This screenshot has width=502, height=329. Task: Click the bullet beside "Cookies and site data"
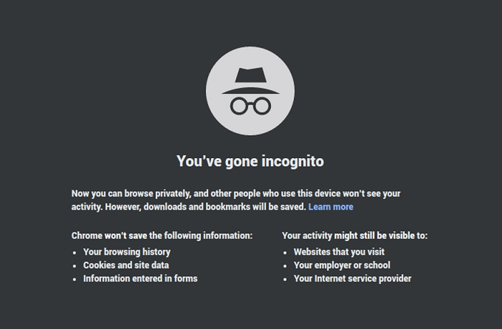tap(75, 266)
